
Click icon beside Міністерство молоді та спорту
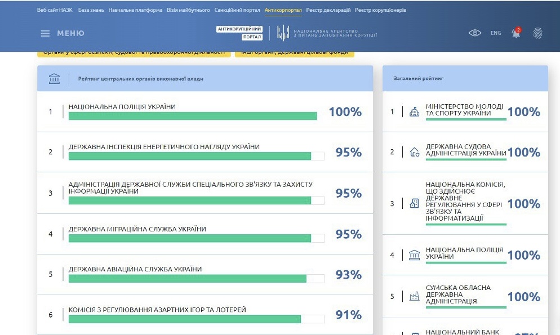click(414, 111)
